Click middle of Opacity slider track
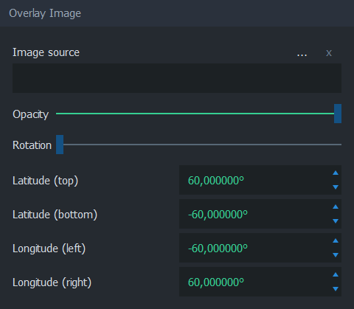Screen dimensions: 354x309 [x=198, y=114]
